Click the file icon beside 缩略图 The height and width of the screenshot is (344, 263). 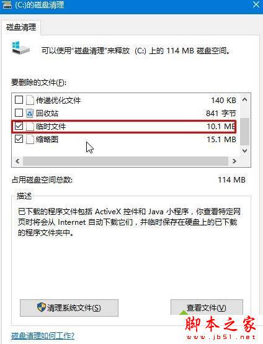pos(30,139)
